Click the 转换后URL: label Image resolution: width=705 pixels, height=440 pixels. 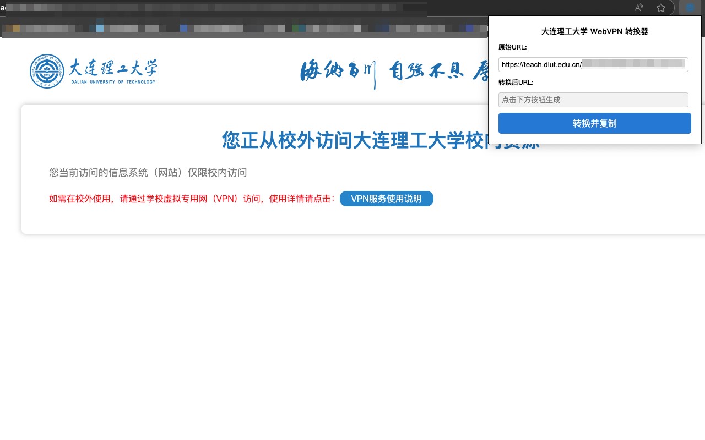pyautogui.click(x=516, y=82)
